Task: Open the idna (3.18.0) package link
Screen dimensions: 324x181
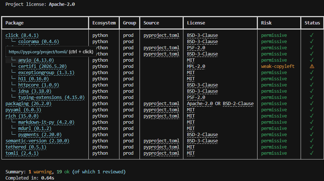Action: pos(35,91)
